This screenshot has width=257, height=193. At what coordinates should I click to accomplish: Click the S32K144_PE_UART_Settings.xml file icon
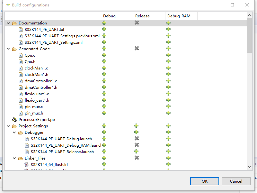tap(21, 42)
